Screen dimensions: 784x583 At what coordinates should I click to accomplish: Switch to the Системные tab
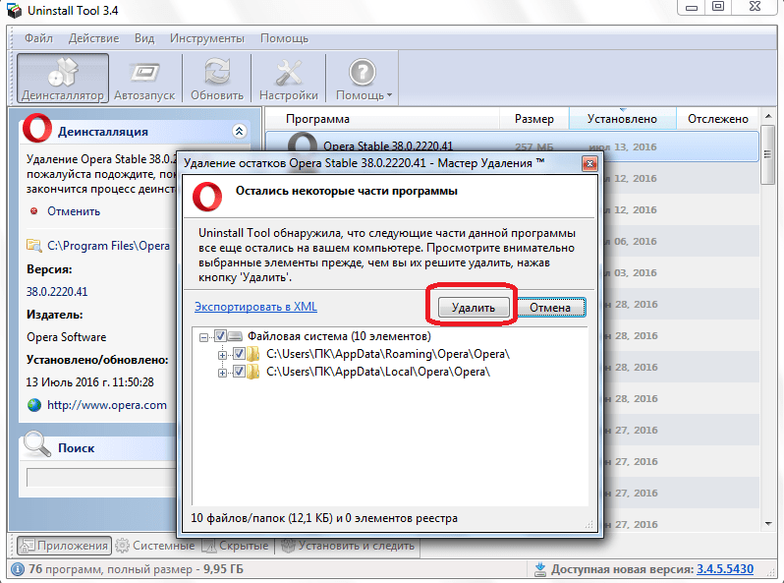coord(156,546)
